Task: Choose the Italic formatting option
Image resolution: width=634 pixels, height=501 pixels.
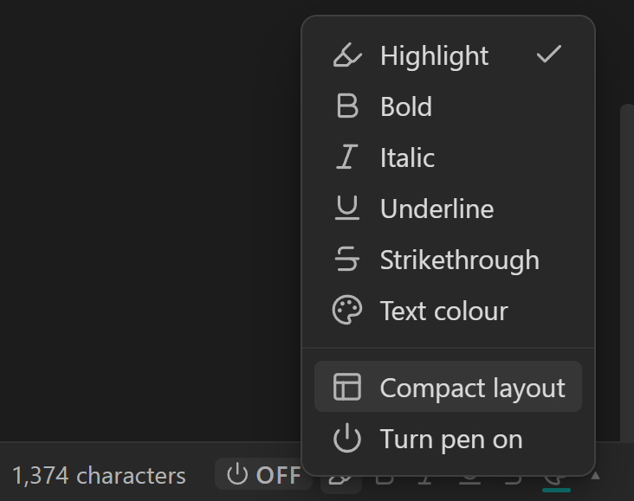Action: (x=448, y=157)
